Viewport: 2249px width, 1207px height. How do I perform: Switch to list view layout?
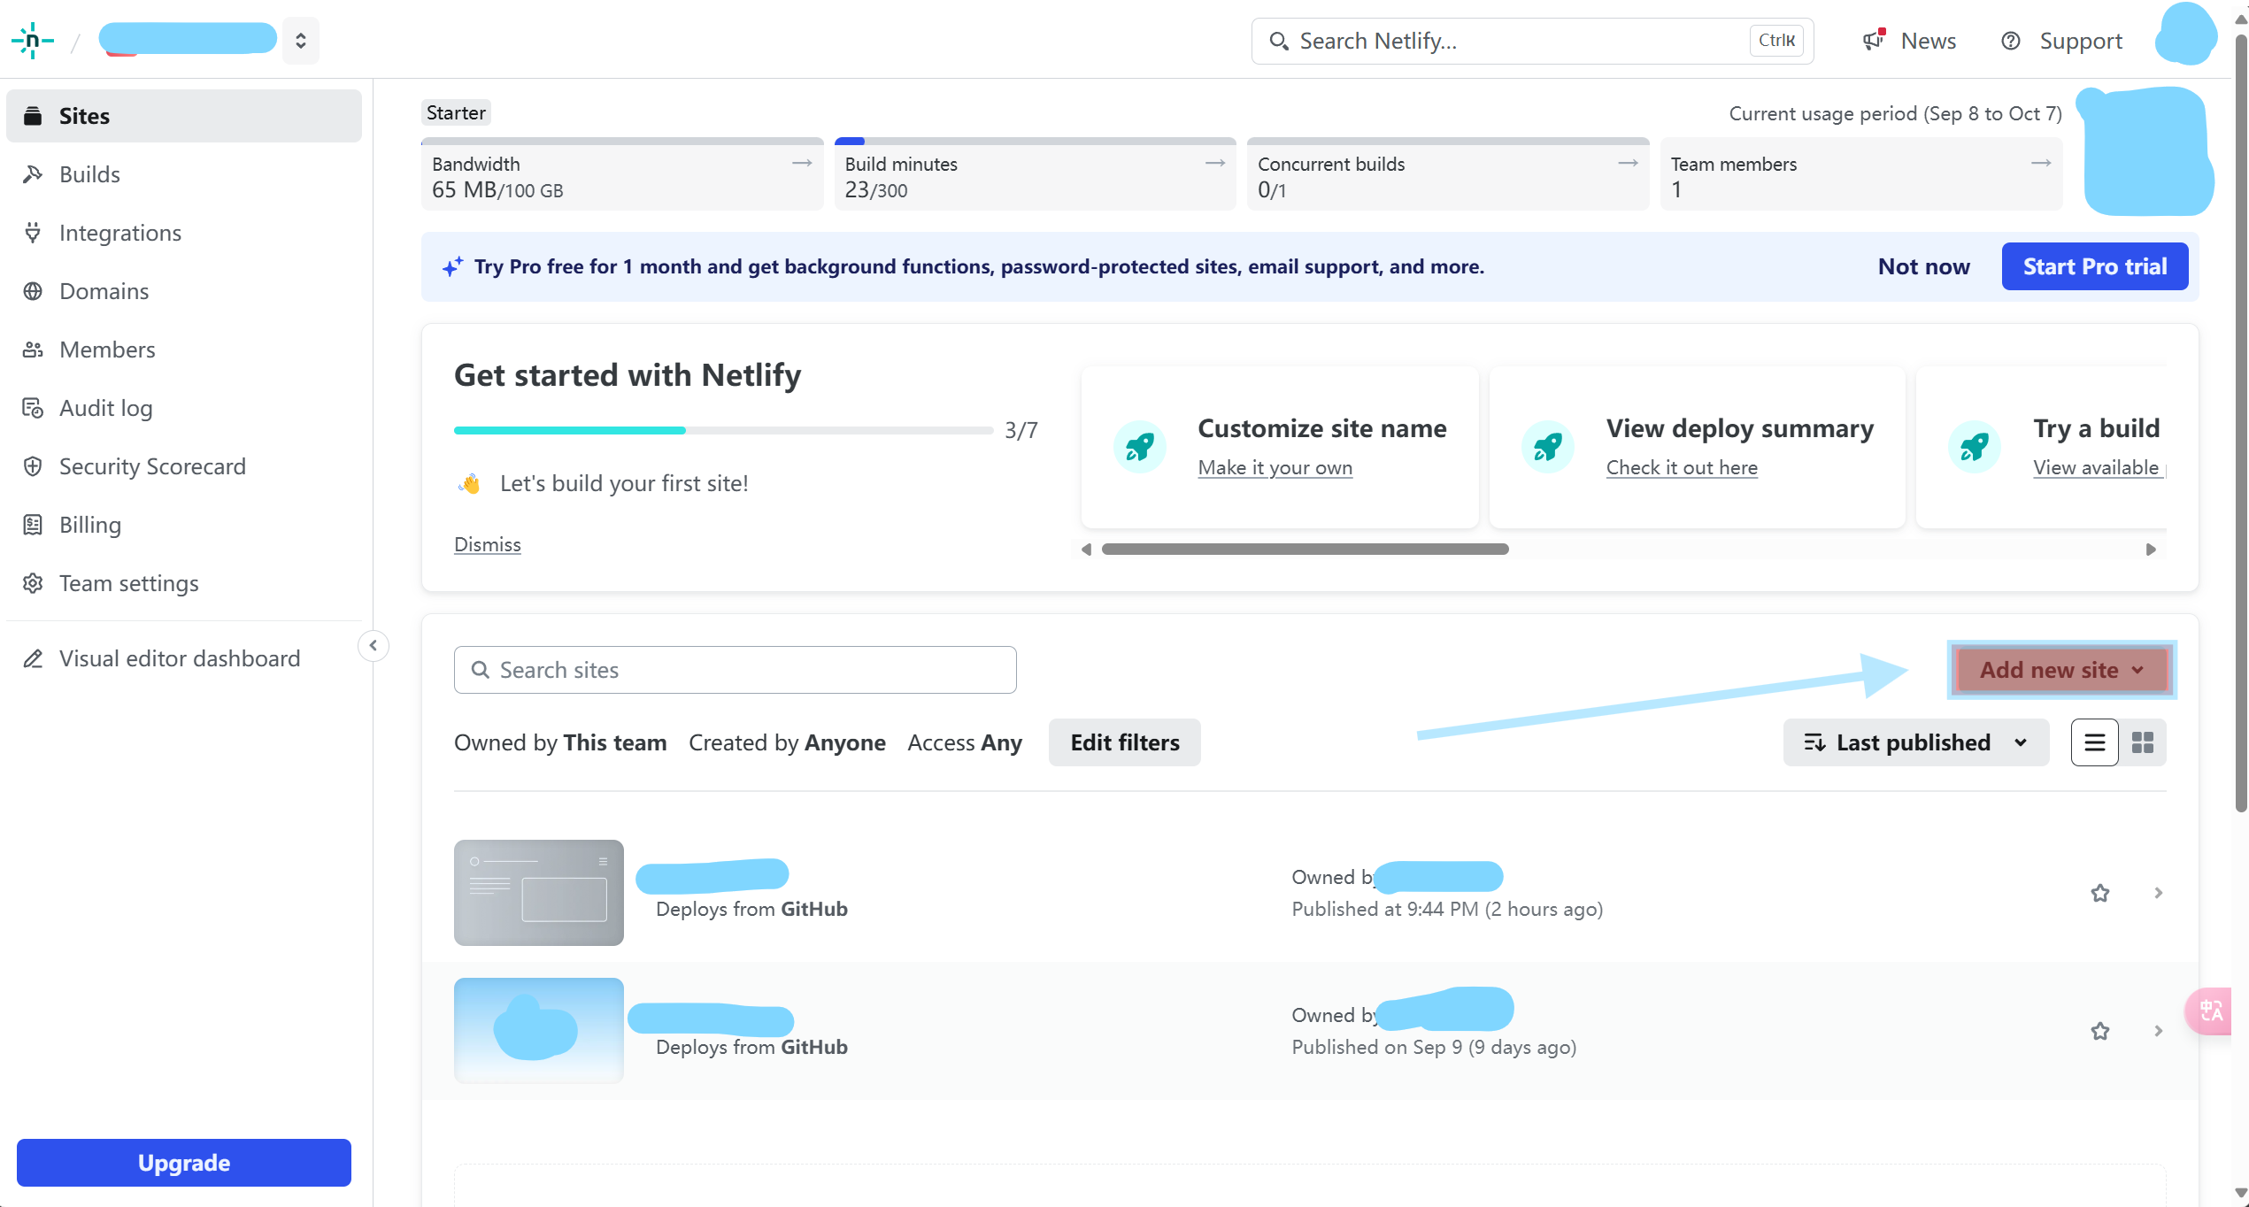click(x=2094, y=742)
